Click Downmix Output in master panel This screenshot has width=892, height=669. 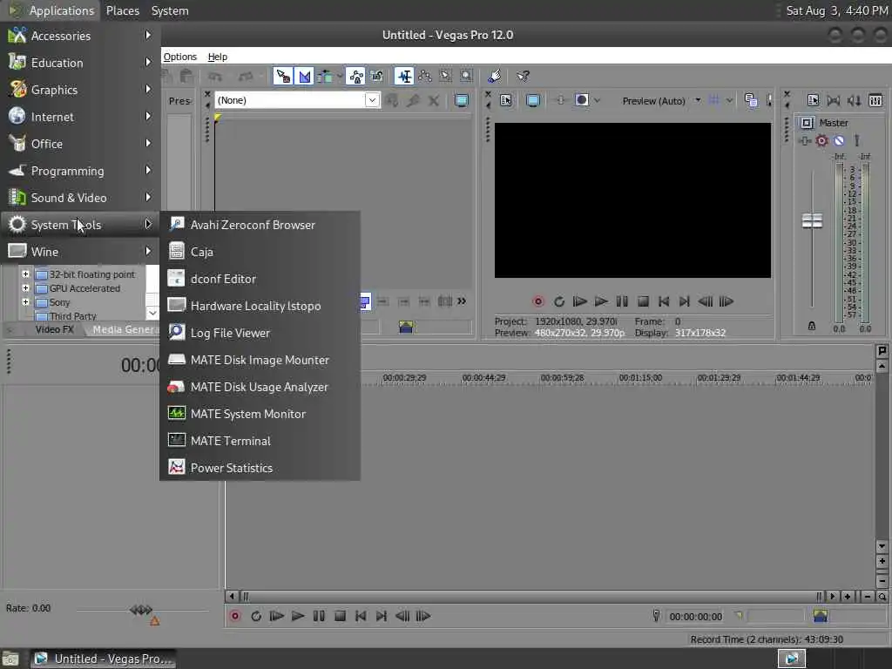point(834,101)
